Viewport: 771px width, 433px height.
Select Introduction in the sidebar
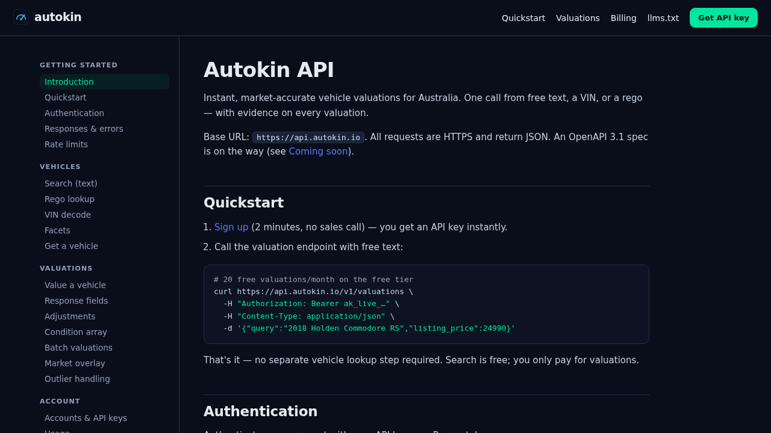coord(104,82)
